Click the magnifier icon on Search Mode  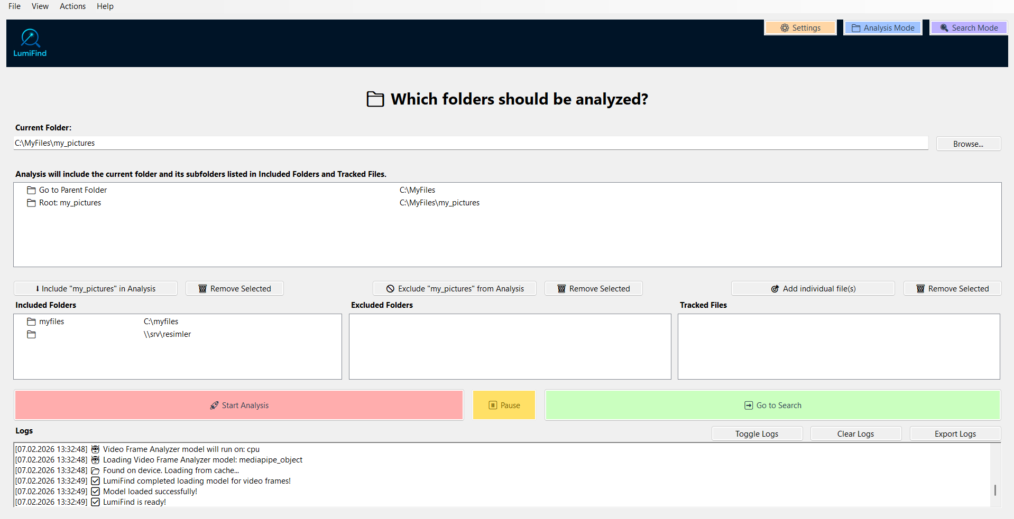click(x=944, y=28)
